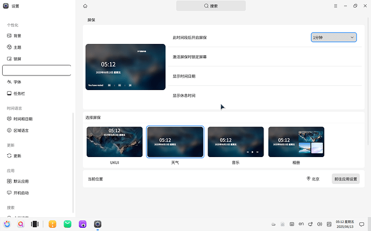Screen dimensions: 371x231
Task: Select the UKUI screensaver thumbnail
Action: [x=115, y=141]
